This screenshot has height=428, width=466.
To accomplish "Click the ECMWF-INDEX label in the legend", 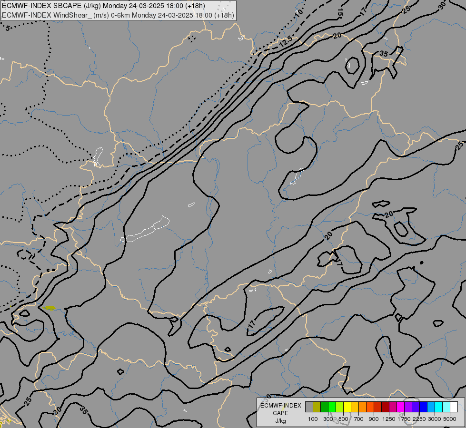I will click(280, 406).
